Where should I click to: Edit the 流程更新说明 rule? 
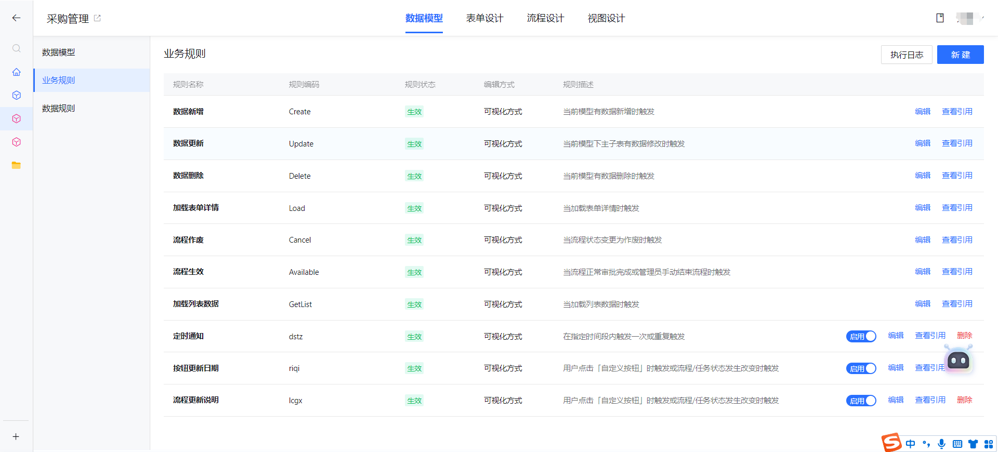click(x=896, y=400)
